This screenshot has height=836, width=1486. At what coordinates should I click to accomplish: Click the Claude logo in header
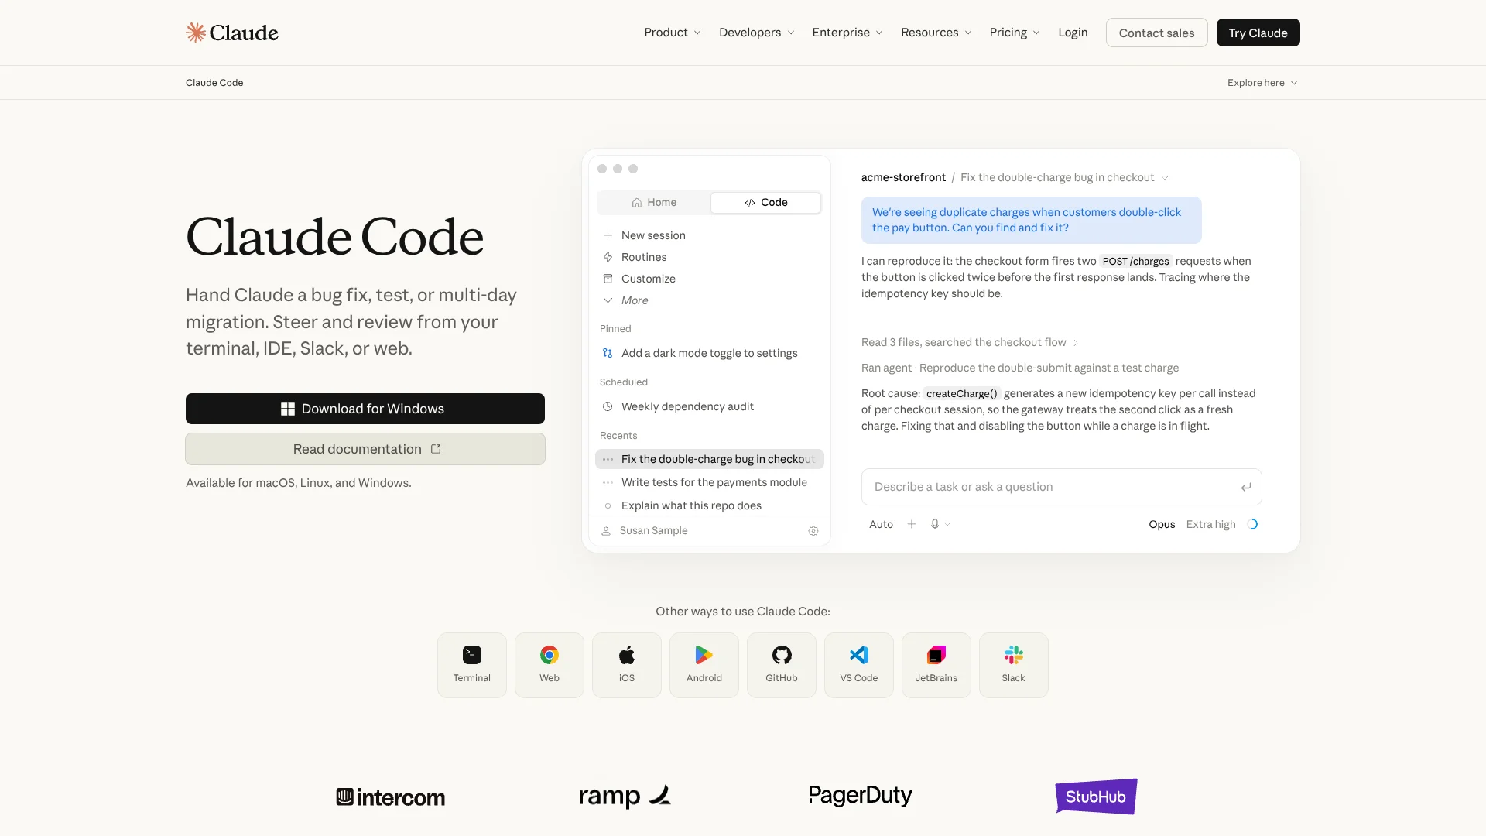tap(232, 33)
